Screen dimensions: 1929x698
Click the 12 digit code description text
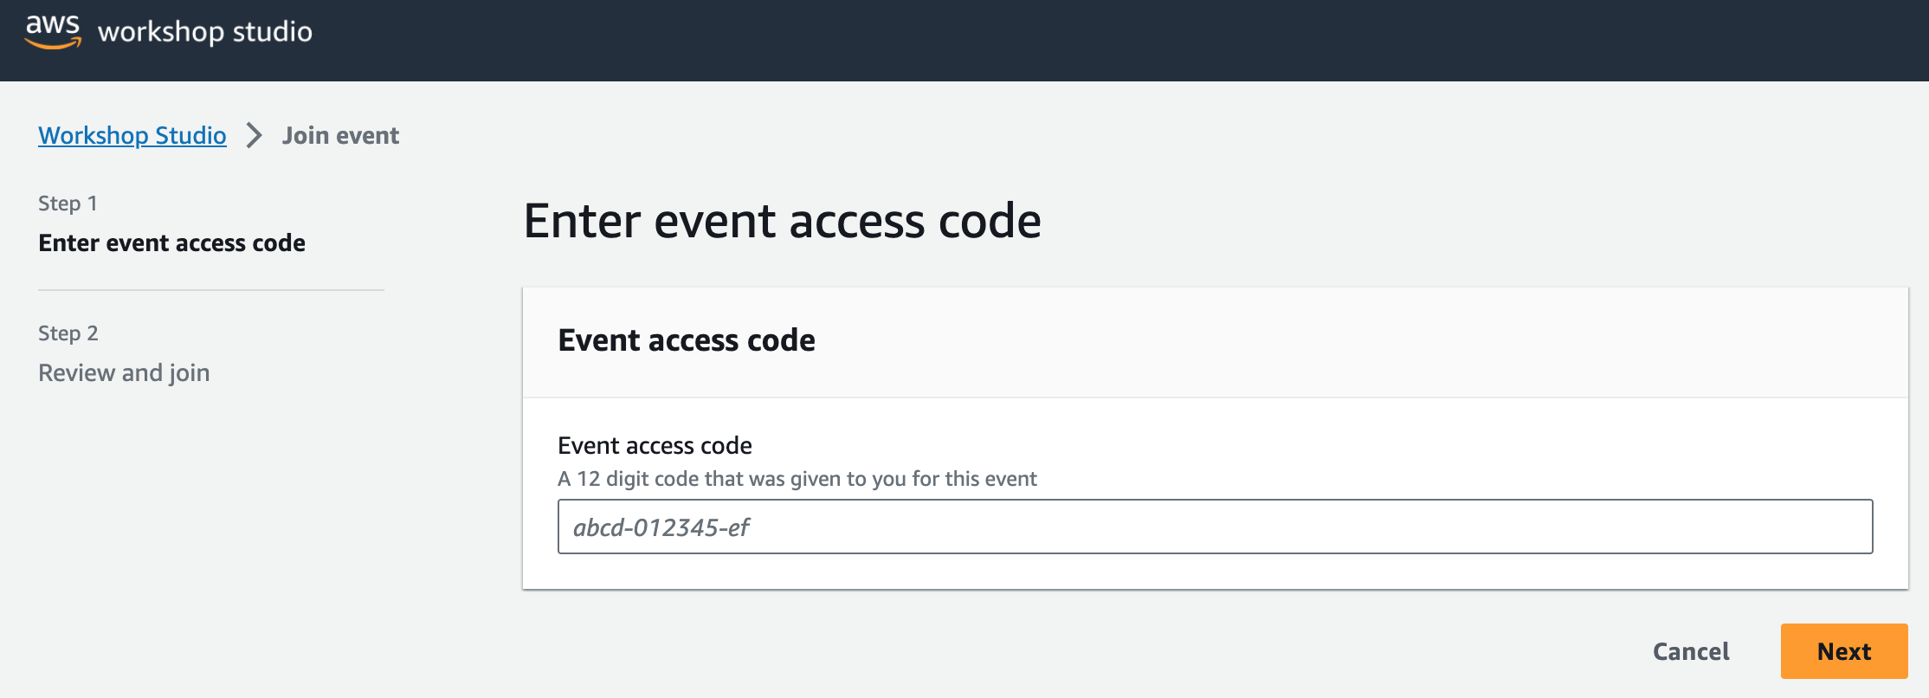[797, 479]
